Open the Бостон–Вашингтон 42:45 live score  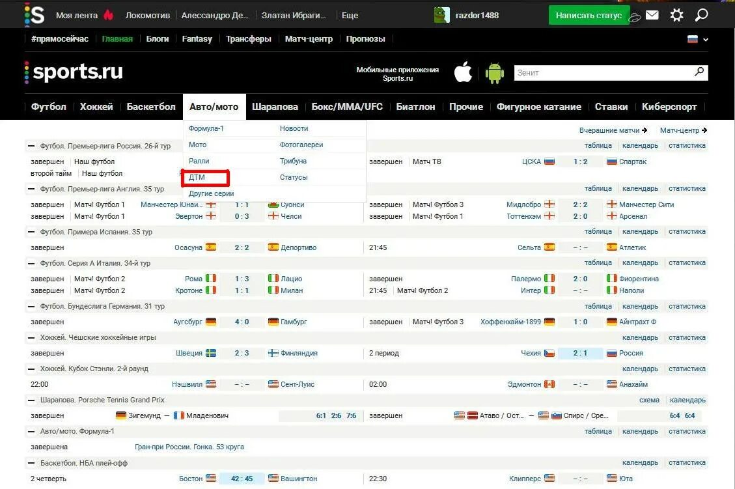click(x=242, y=479)
